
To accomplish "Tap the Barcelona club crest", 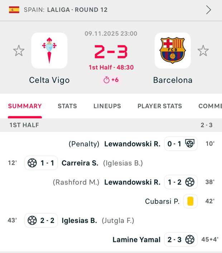I will pyautogui.click(x=173, y=50).
